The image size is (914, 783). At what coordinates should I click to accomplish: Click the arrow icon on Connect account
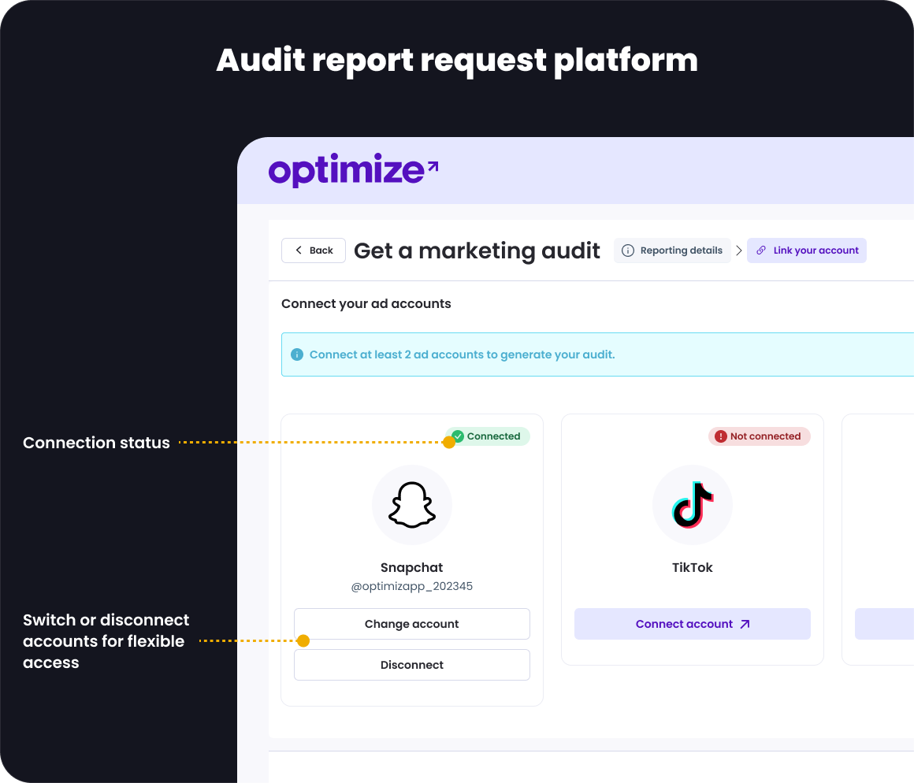745,624
